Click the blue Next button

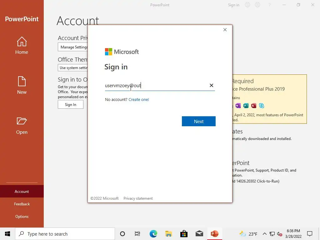point(198,121)
